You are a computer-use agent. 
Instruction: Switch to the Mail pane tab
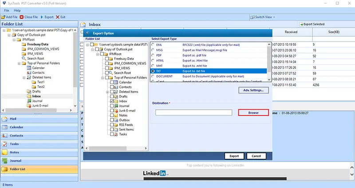pos(39,119)
